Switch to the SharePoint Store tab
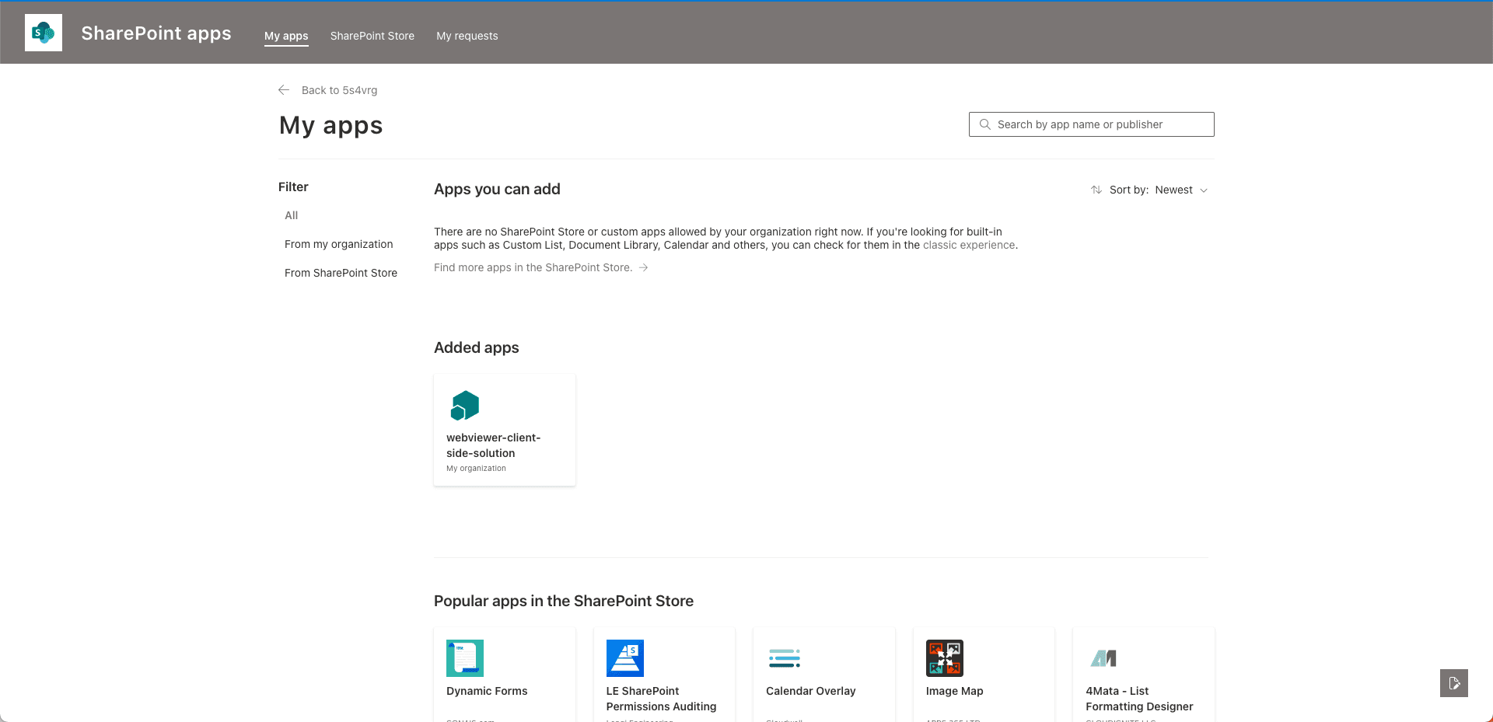 coord(372,36)
